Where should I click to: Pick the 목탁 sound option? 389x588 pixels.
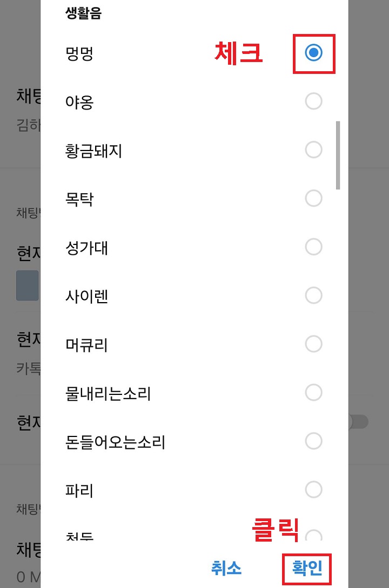click(314, 199)
